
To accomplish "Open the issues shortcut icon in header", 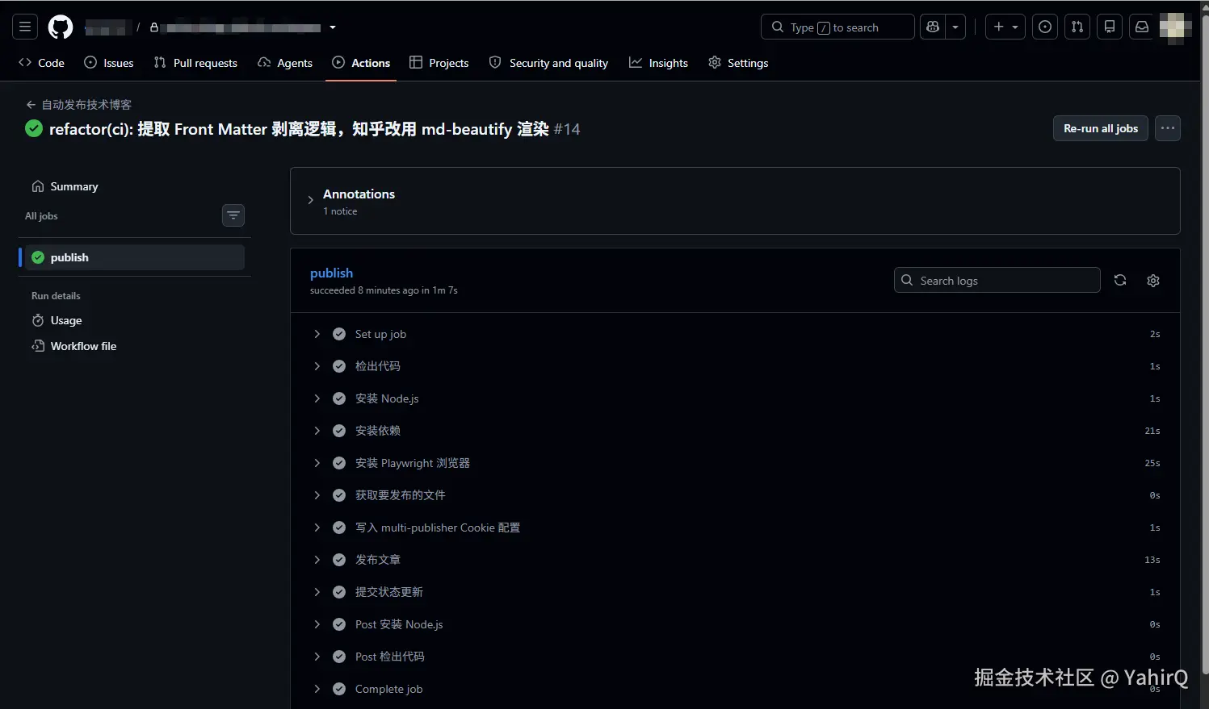I will click(1045, 27).
